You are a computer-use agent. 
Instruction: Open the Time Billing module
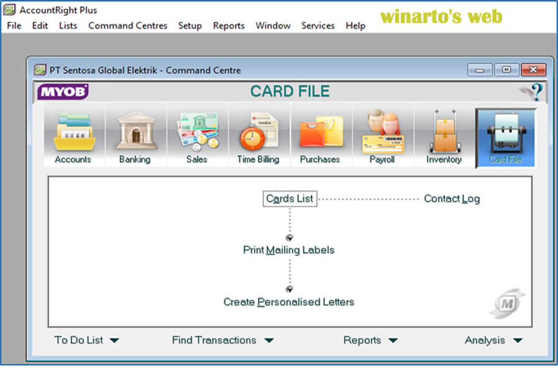pyautogui.click(x=258, y=134)
